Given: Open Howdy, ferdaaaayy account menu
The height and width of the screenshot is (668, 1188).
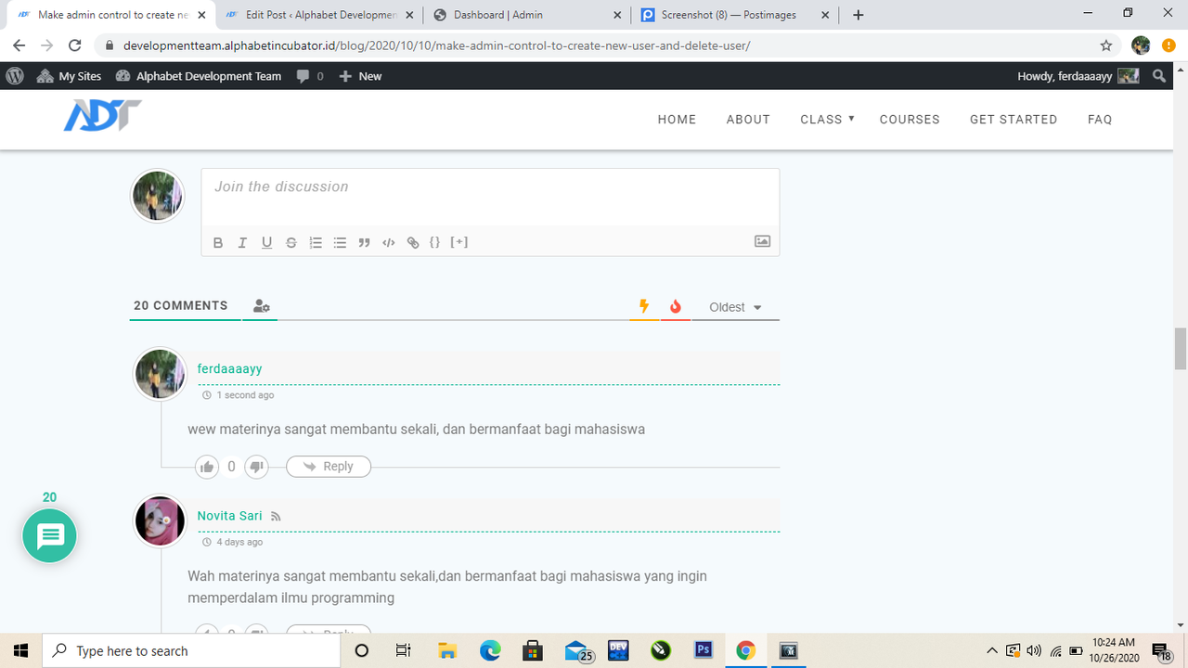Looking at the screenshot, I should pos(1078,76).
